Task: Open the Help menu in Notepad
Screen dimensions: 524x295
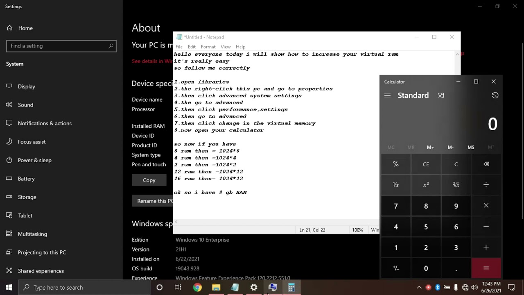Action: tap(240, 47)
